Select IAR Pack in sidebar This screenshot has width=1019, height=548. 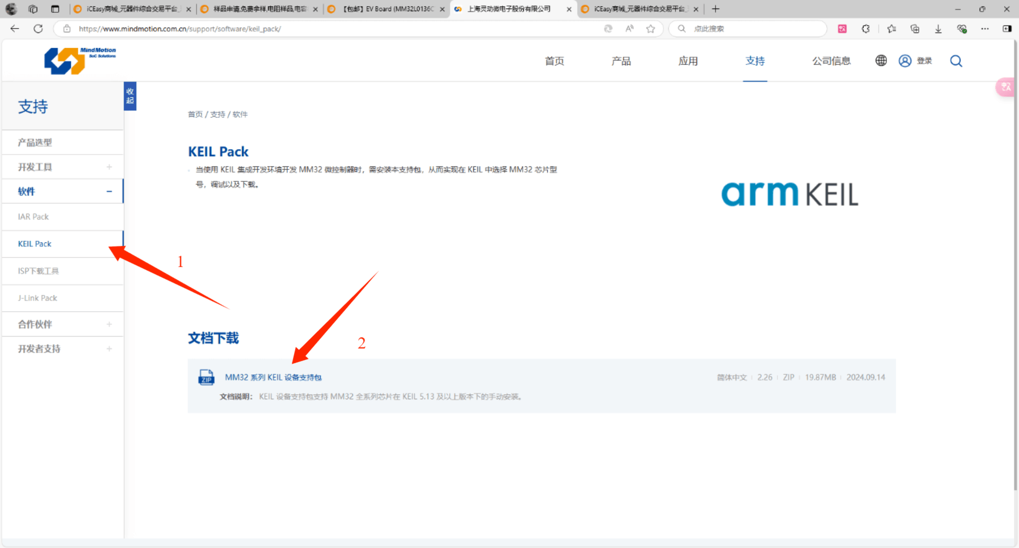[x=33, y=217]
